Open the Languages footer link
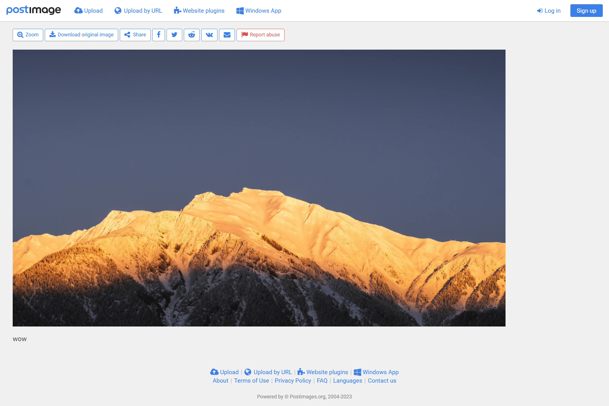The height and width of the screenshot is (406, 609). point(347,381)
